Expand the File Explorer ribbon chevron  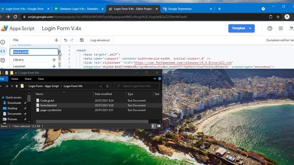tap(154, 79)
